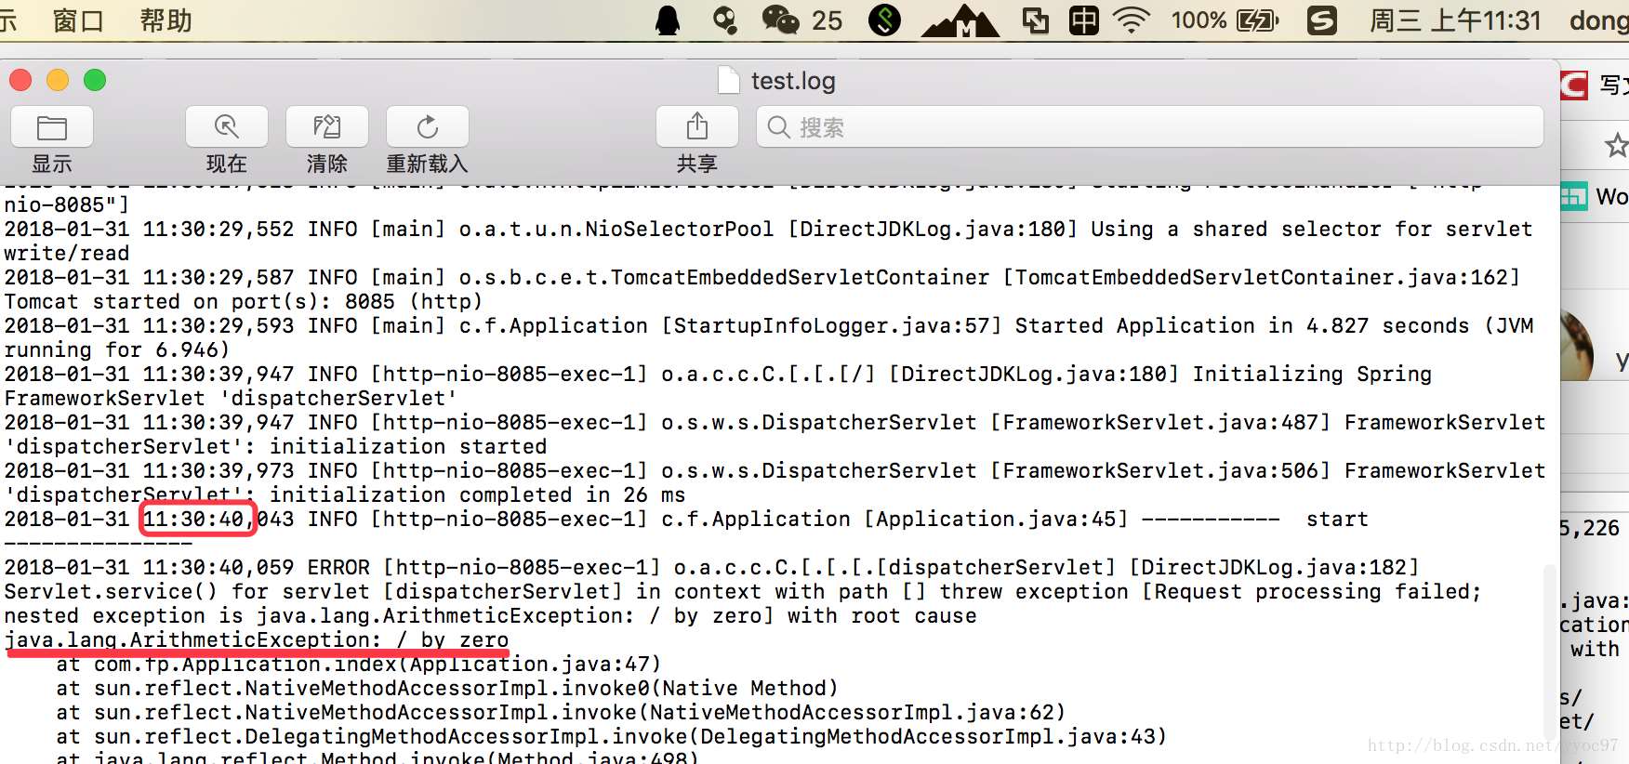The width and height of the screenshot is (1629, 764).
Task: Open the Wi-Fi status menu
Action: click(x=1132, y=20)
